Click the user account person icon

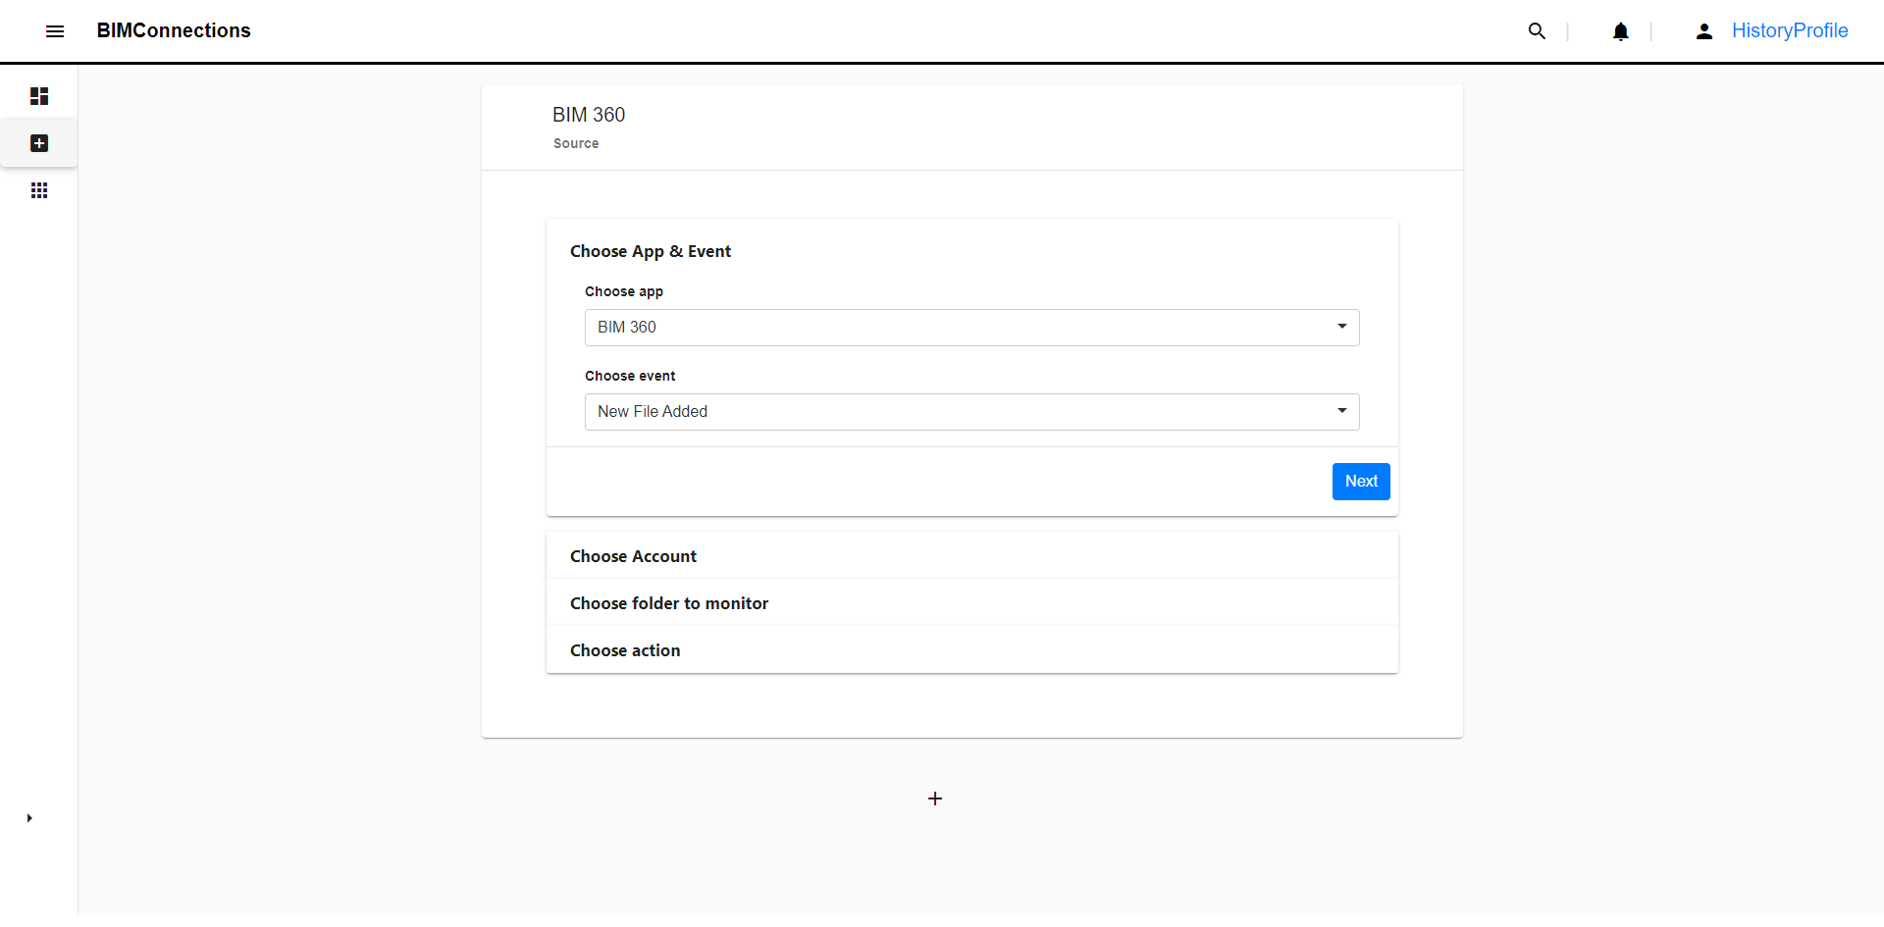coord(1704,31)
